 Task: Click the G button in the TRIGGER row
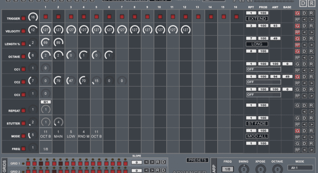tap(297, 13)
